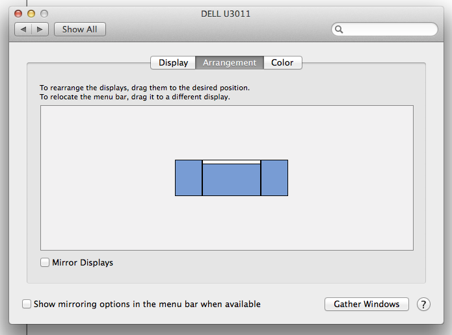The height and width of the screenshot is (335, 452).
Task: Select the left display rectangle
Action: point(189,178)
